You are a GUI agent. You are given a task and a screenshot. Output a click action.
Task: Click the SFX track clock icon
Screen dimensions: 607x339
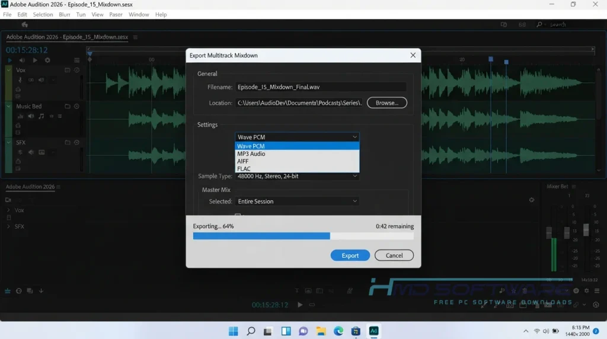76,142
